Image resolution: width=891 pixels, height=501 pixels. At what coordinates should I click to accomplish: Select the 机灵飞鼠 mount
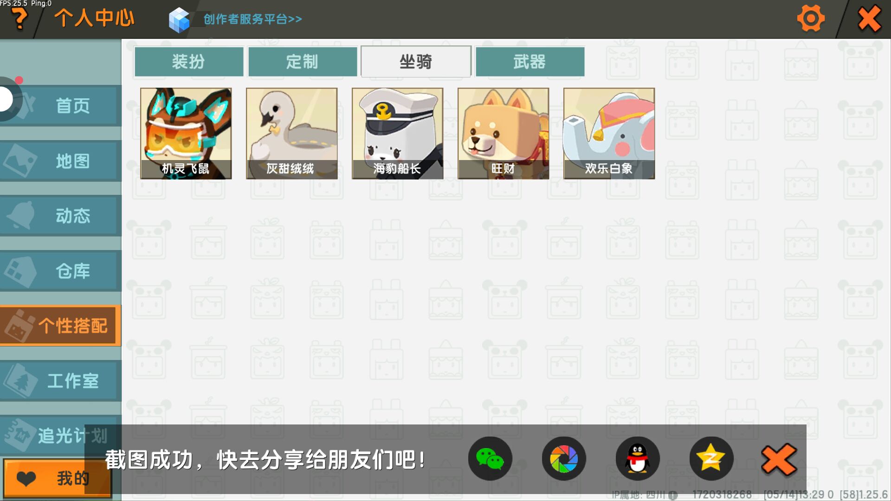[186, 134]
